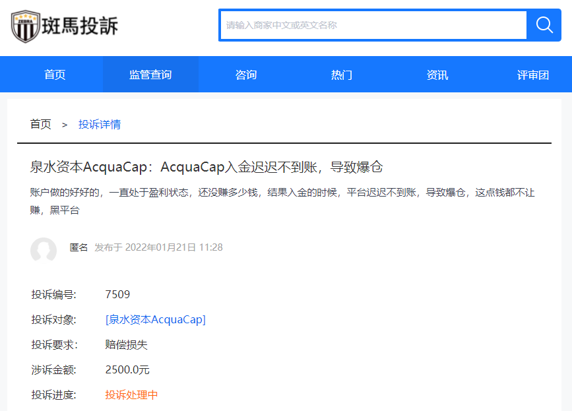This screenshot has width=572, height=411.
Task: Click the 投诉处理中 status text
Action: click(131, 395)
